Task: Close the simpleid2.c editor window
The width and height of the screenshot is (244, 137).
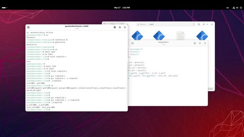Action: click(205, 43)
